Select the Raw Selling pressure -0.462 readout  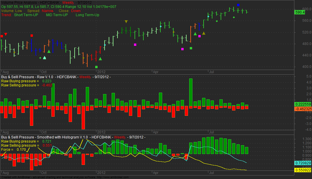click(27, 85)
